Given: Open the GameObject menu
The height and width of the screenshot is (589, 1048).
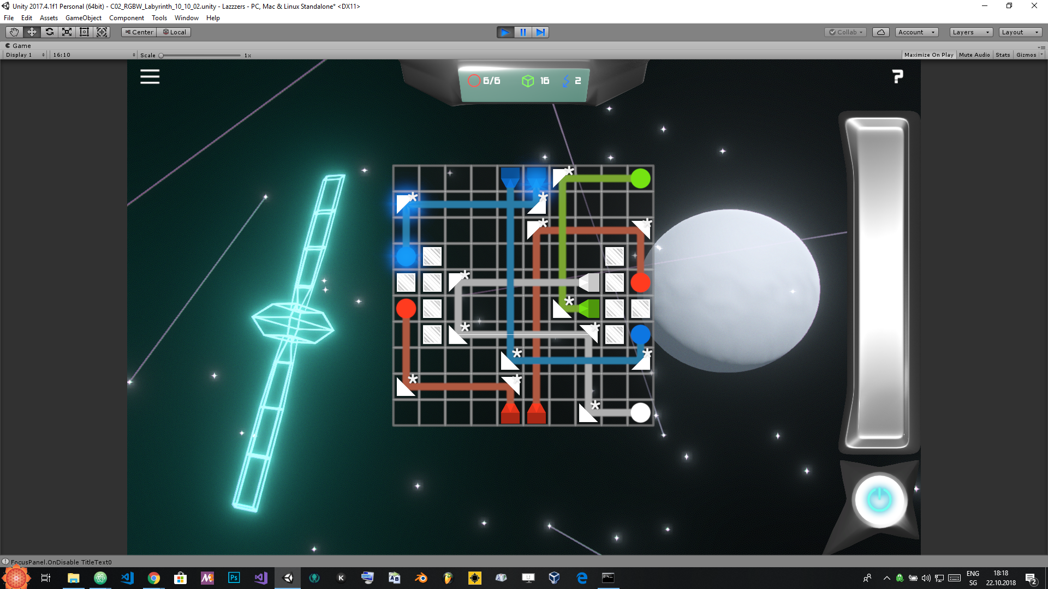Looking at the screenshot, I should 83,18.
